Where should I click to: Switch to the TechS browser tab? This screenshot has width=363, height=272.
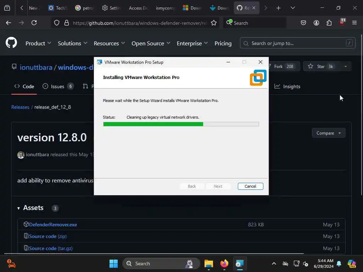tap(57, 8)
